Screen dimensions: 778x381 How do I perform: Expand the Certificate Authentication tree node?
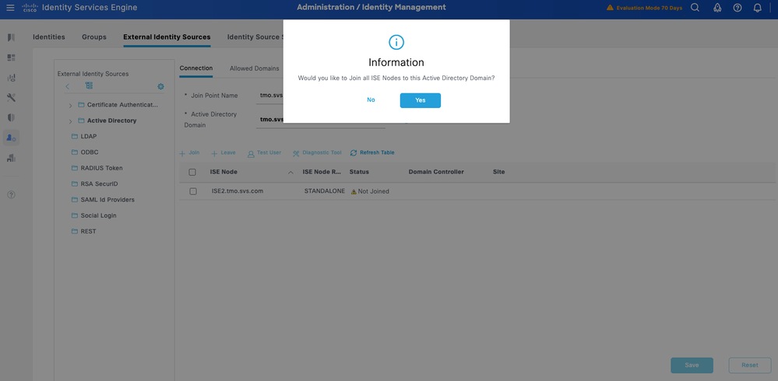[x=70, y=106]
